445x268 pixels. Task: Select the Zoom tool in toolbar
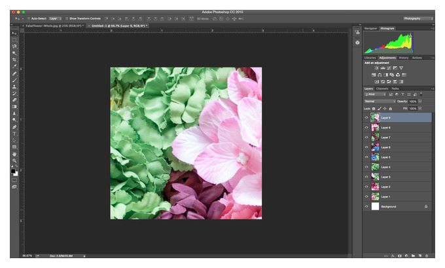[x=14, y=161]
